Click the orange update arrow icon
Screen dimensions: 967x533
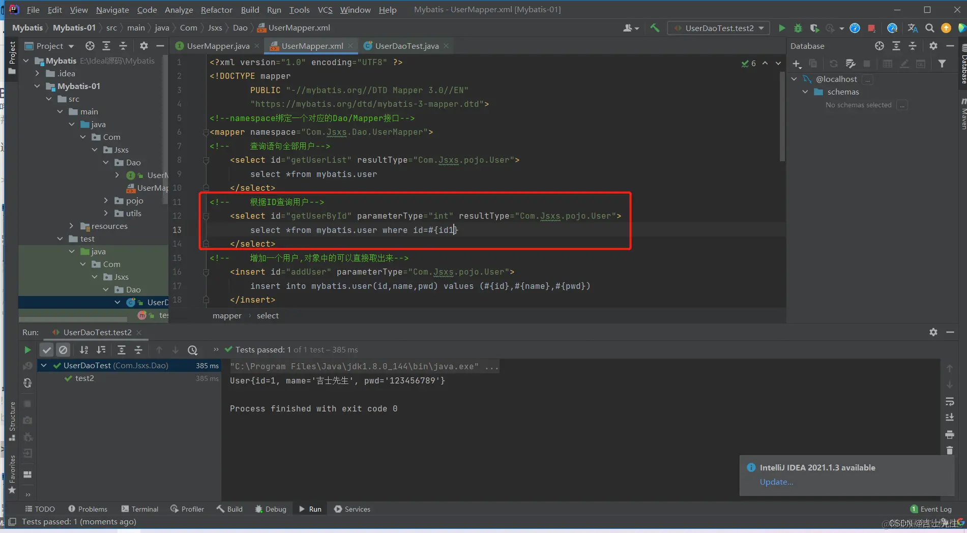tap(946, 28)
